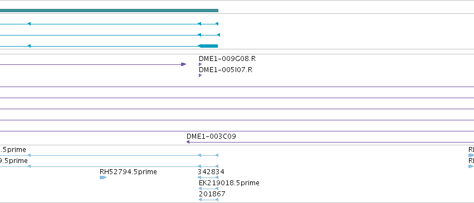Click the thick exon block in third transcript
This screenshot has height=203, width=474.
208,46
